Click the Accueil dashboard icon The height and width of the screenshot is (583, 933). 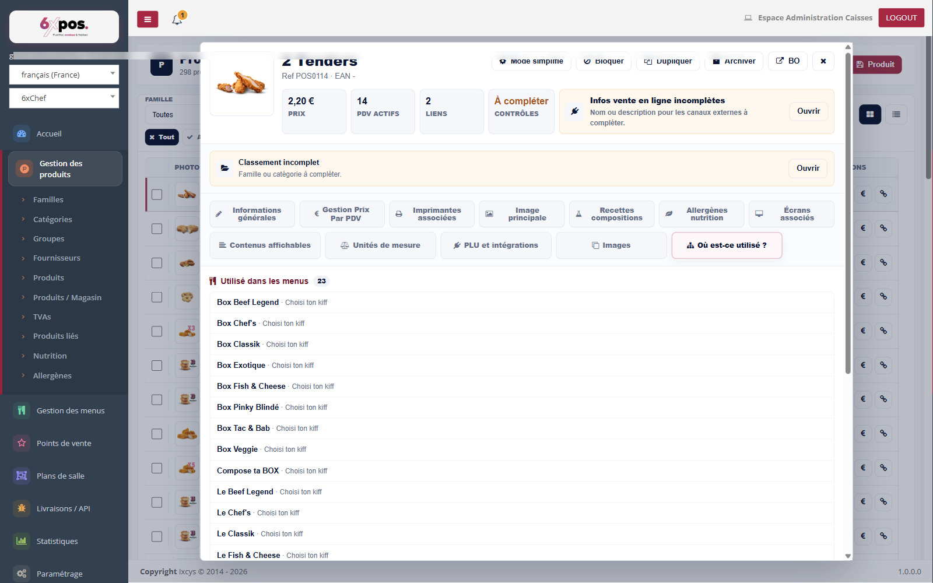(22, 134)
